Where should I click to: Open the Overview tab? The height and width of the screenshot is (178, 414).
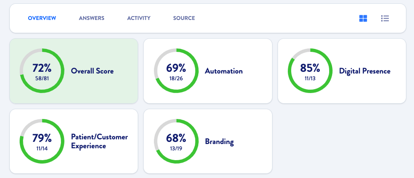tap(42, 18)
